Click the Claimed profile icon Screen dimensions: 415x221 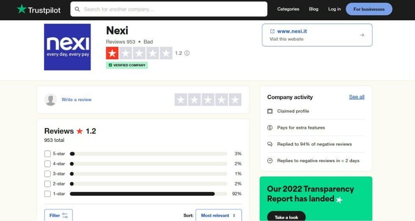[x=270, y=111]
